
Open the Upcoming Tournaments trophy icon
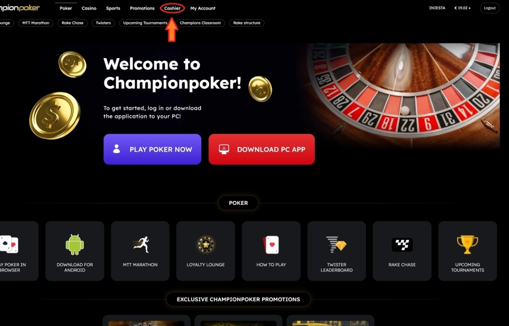pos(468,245)
